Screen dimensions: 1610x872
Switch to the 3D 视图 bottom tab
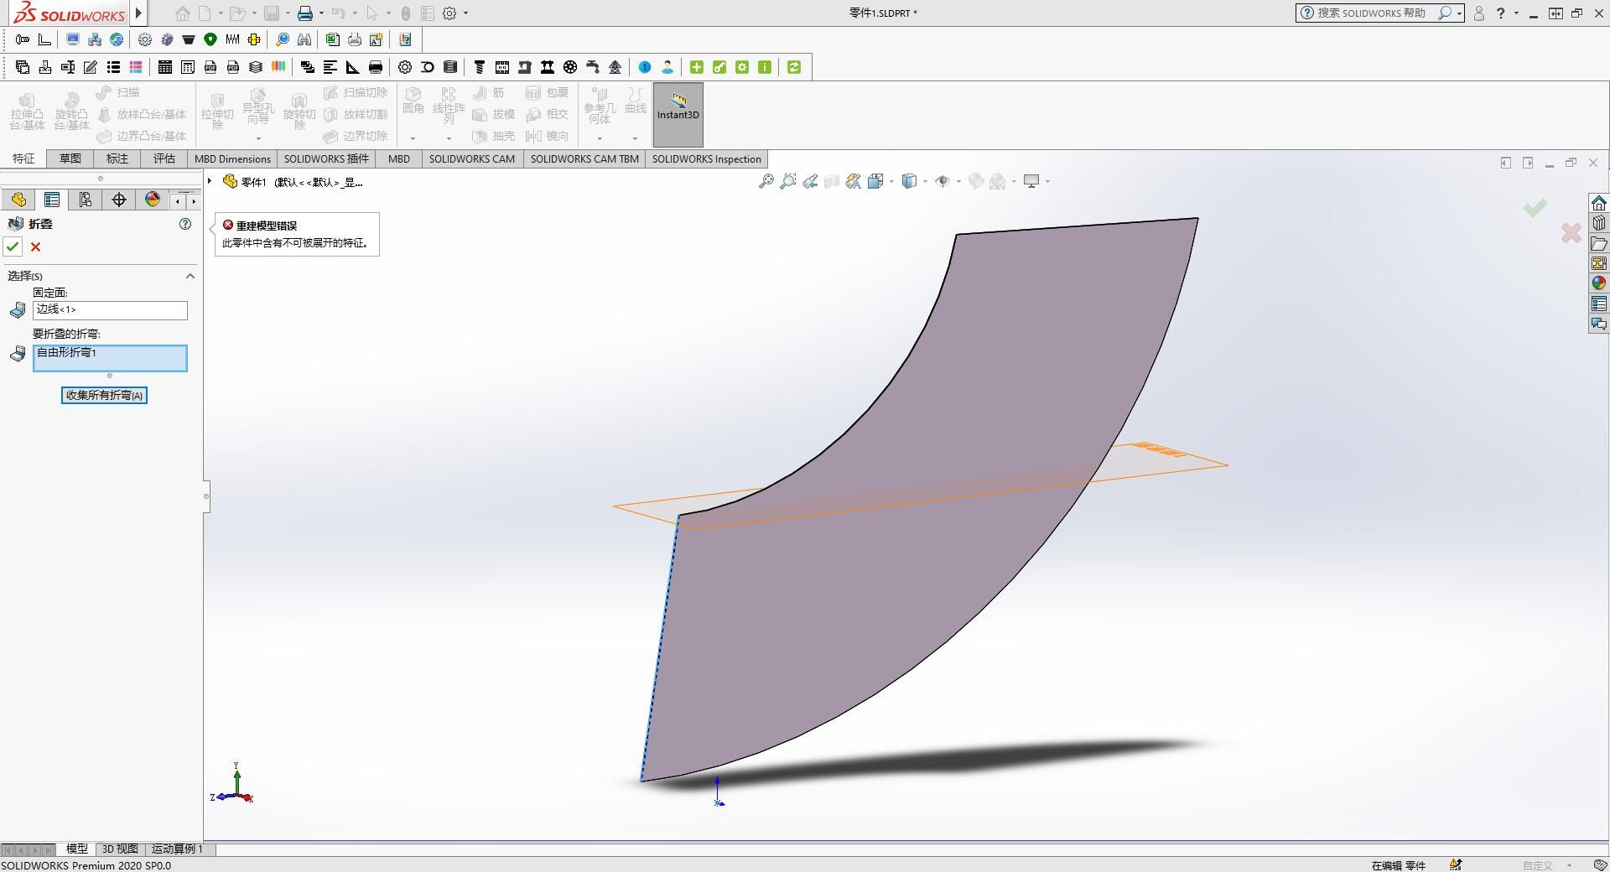[120, 849]
